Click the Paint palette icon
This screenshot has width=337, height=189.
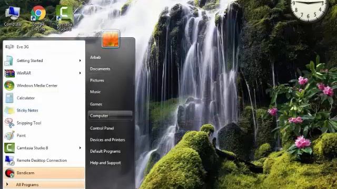[9, 135]
